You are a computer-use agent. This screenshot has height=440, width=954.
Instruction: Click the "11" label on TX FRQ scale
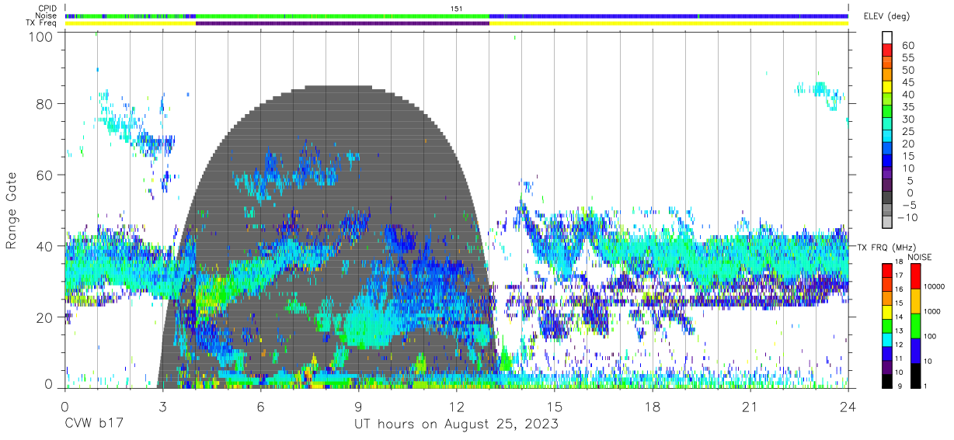[x=898, y=359]
